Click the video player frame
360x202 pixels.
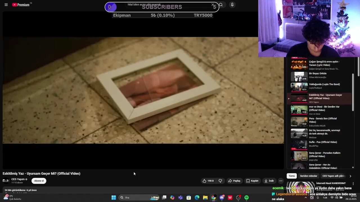click(143, 90)
